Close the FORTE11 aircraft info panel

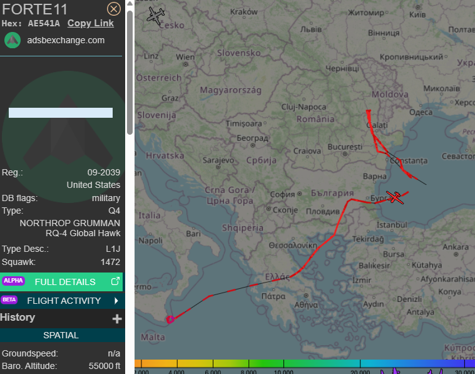[x=114, y=9]
